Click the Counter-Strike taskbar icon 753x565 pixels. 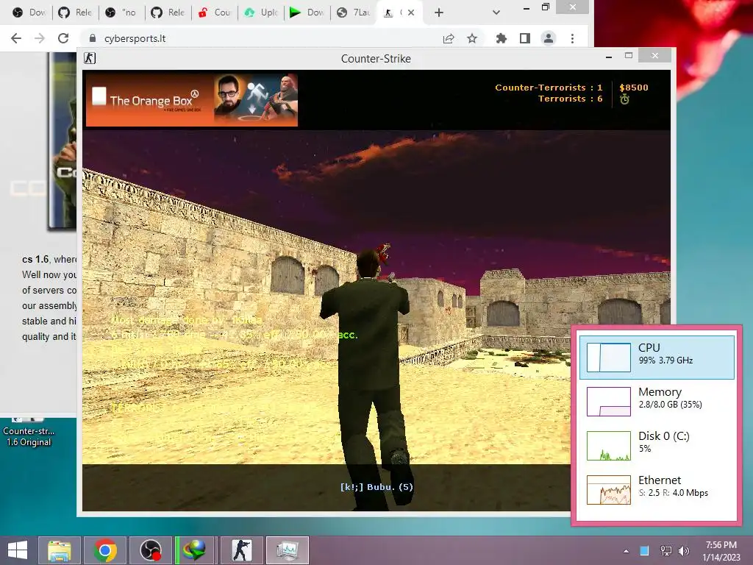pos(241,550)
